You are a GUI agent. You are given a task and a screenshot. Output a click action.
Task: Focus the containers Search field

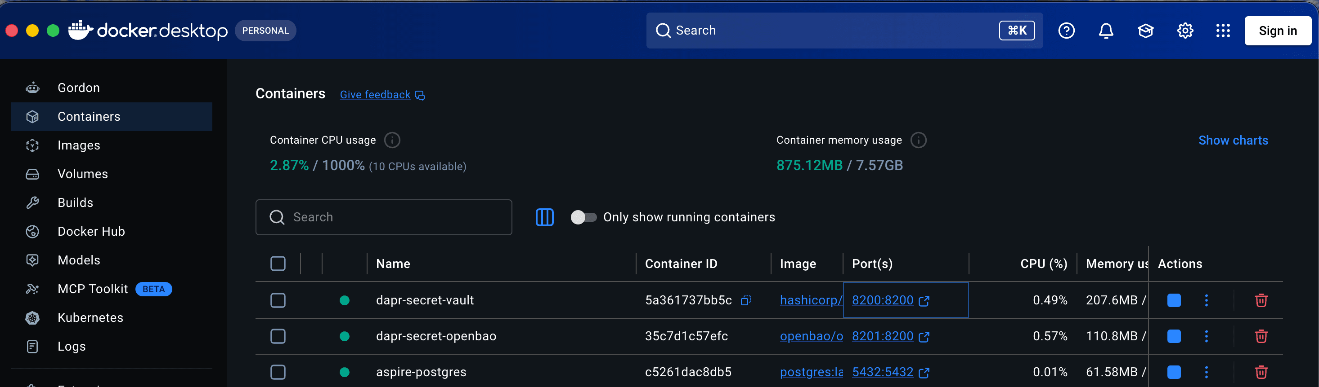point(384,217)
